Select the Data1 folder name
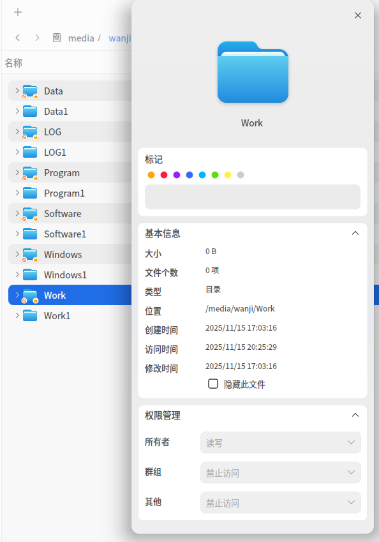Viewport: 379px width, 542px height. click(x=56, y=112)
